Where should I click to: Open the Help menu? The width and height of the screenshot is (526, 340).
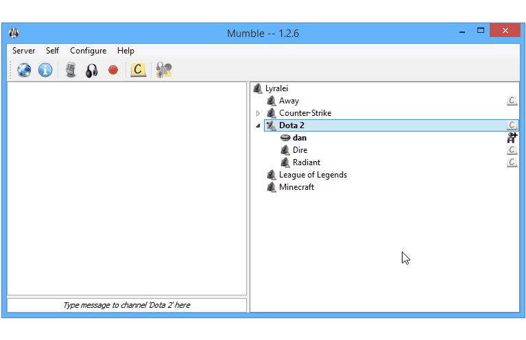125,51
